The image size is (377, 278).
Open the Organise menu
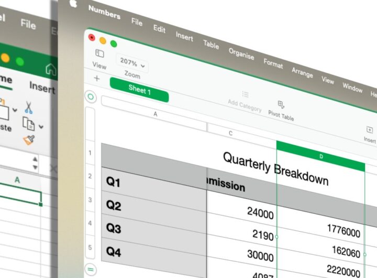click(241, 54)
